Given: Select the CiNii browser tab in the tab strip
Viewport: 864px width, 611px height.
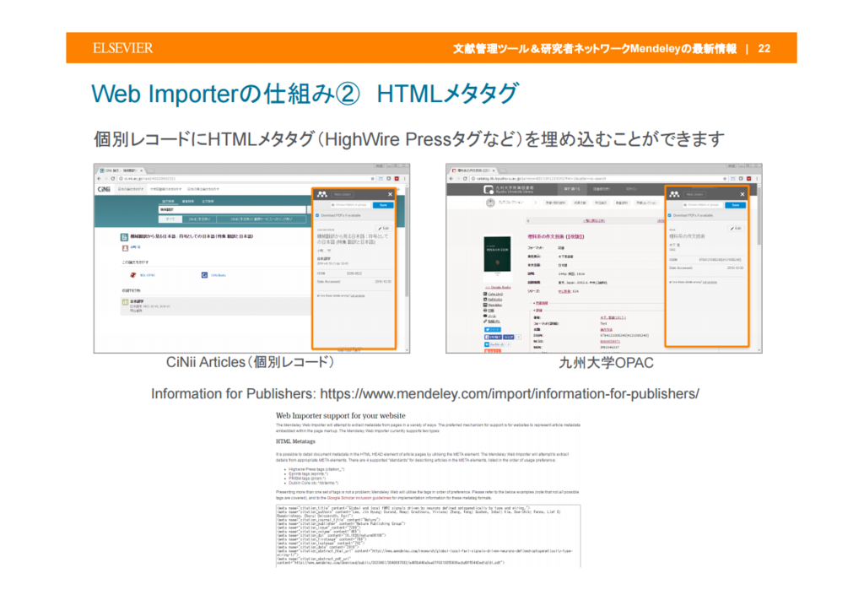Looking at the screenshot, I should (121, 170).
